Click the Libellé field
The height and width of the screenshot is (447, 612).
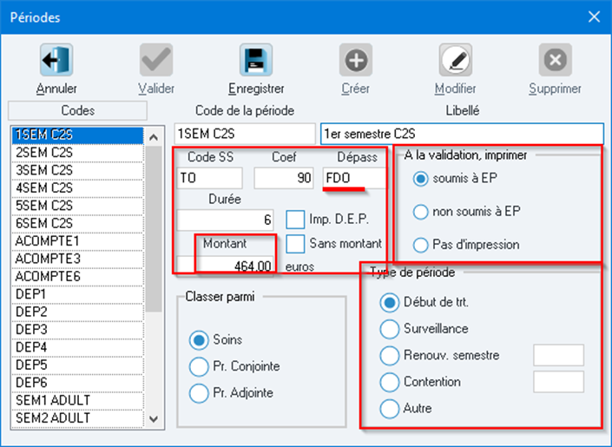[462, 134]
